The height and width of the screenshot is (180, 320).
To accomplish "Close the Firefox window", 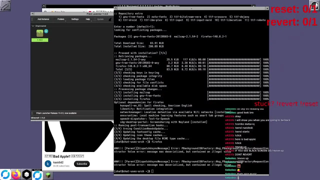I will (x=253, y=6).
